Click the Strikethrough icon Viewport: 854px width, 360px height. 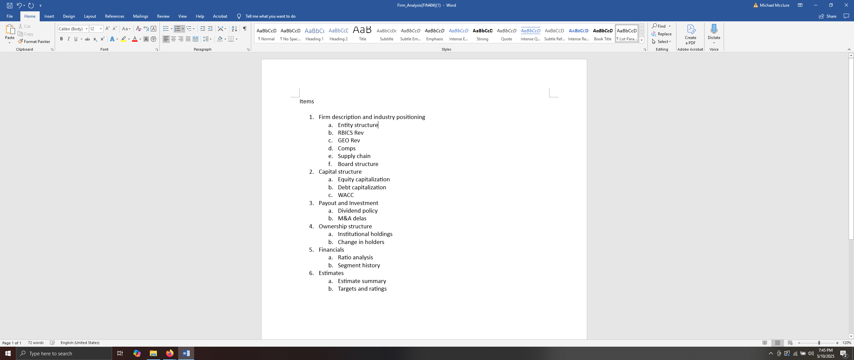tap(87, 39)
